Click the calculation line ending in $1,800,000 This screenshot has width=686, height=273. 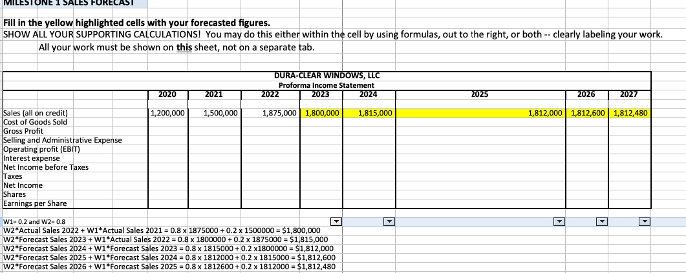[x=162, y=230]
